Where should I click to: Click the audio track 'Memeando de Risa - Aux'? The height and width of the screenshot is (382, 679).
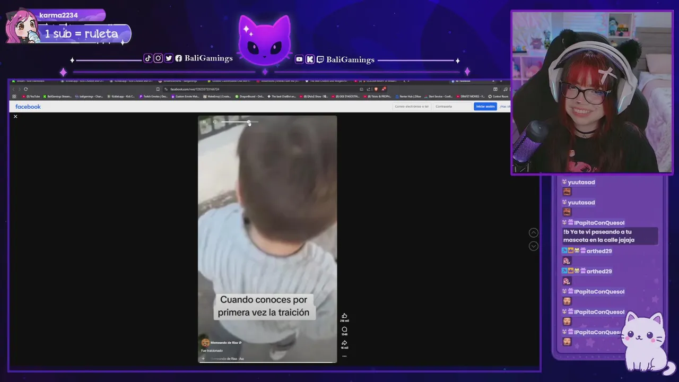[x=227, y=359]
